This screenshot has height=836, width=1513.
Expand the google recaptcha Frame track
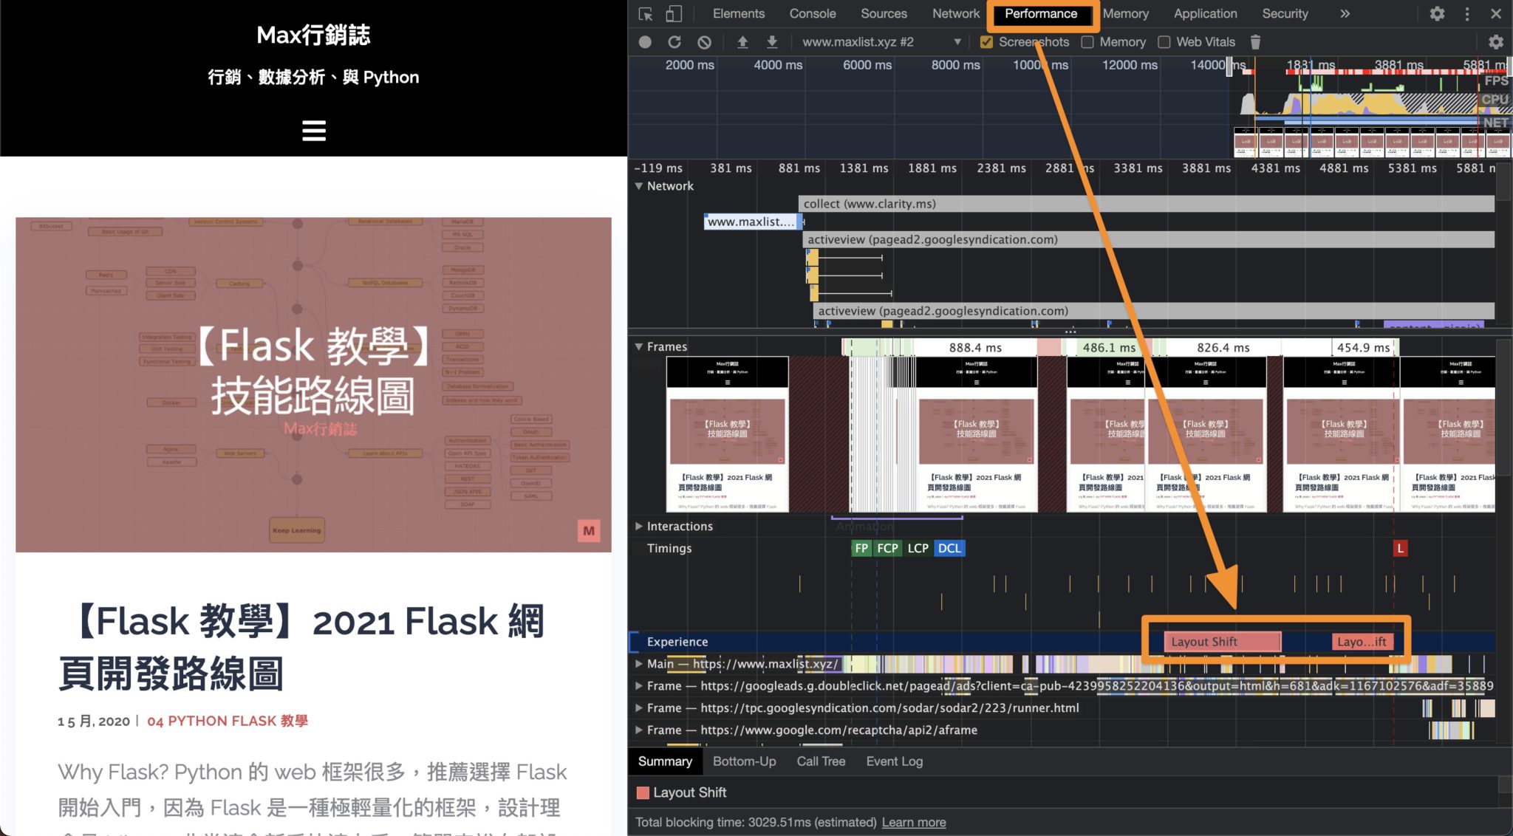coord(639,730)
